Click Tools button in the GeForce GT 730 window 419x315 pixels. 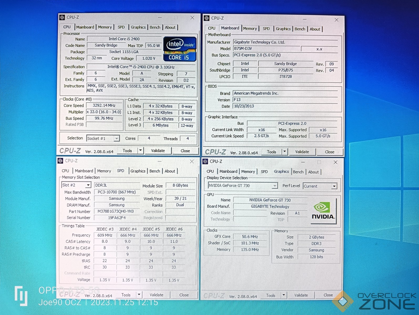point(270,295)
